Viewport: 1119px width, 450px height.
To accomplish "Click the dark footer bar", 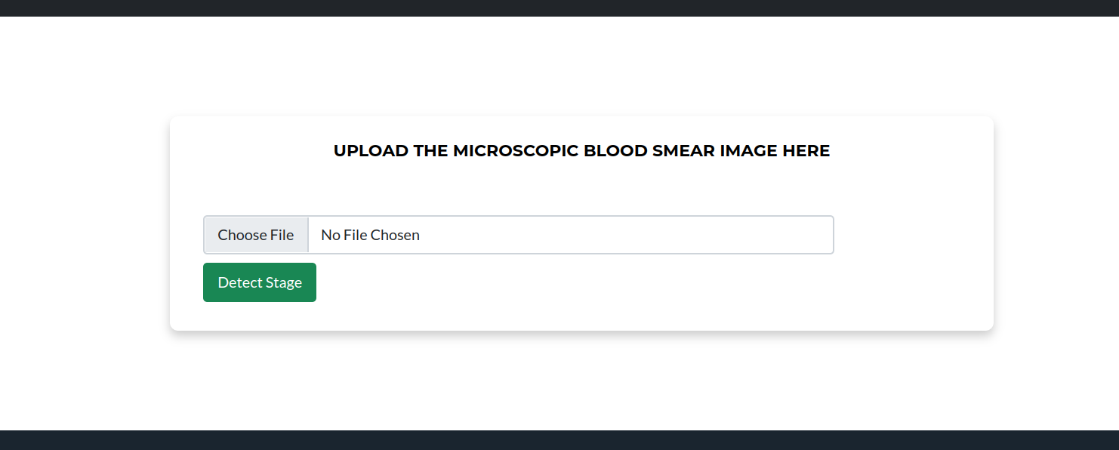I will point(559,441).
